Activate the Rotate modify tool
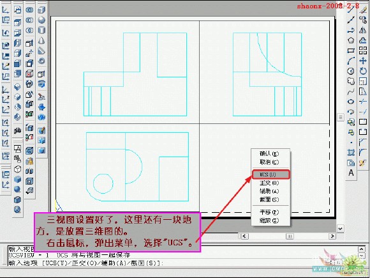Screen dimensions: 370x278 (363, 71)
